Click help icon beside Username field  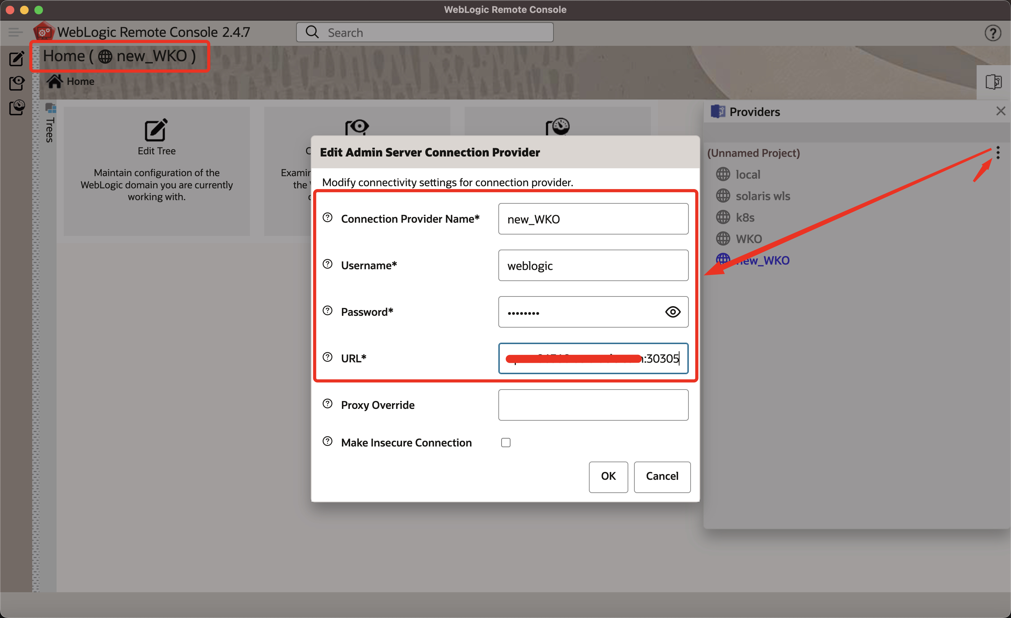[x=328, y=264]
